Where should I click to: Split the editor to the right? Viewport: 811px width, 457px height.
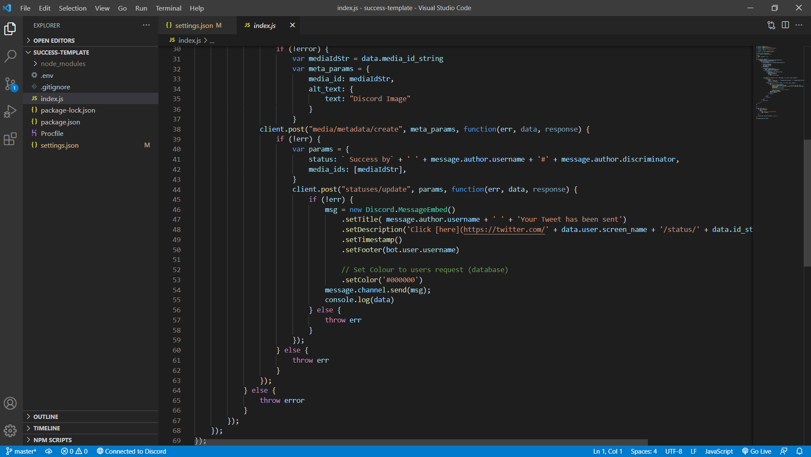click(x=785, y=25)
